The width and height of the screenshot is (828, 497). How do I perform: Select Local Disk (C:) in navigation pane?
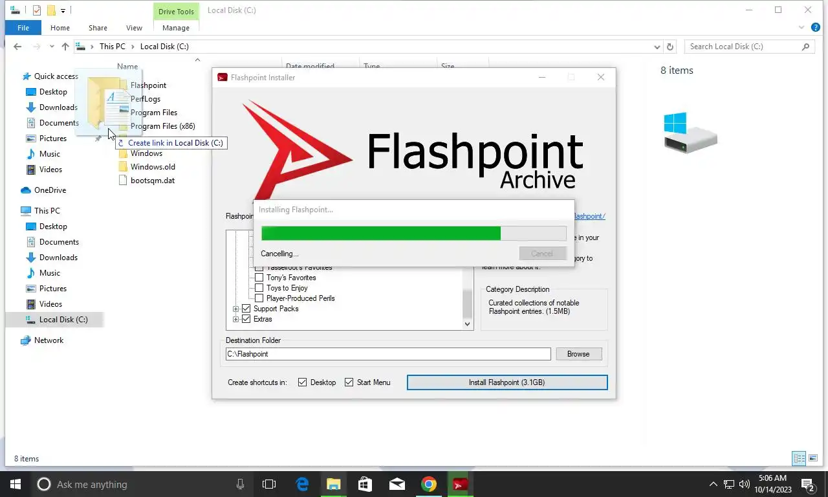click(54, 320)
